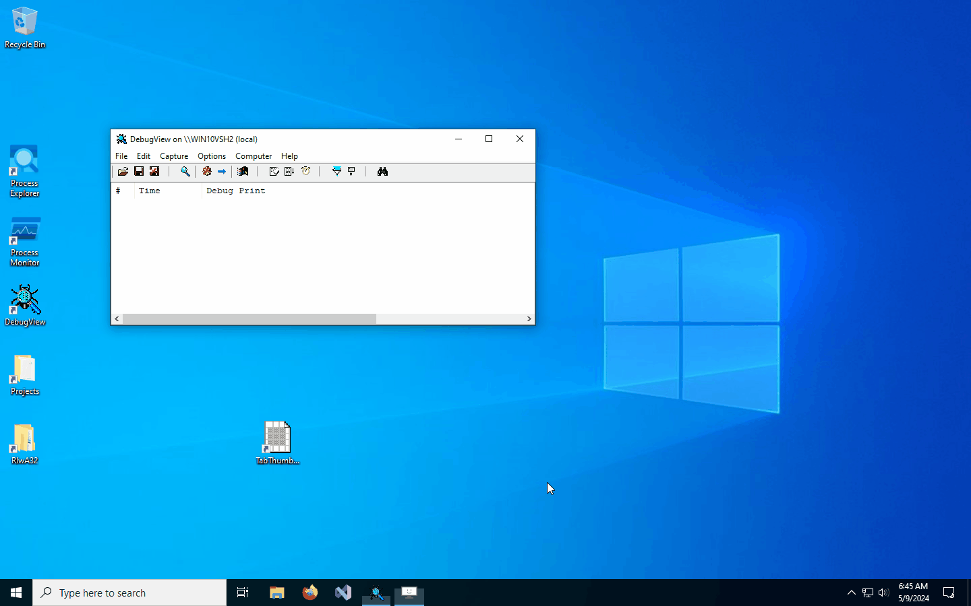The height and width of the screenshot is (606, 971).
Task: Open the taskbar clock showing 6:45 AM
Action: (913, 593)
